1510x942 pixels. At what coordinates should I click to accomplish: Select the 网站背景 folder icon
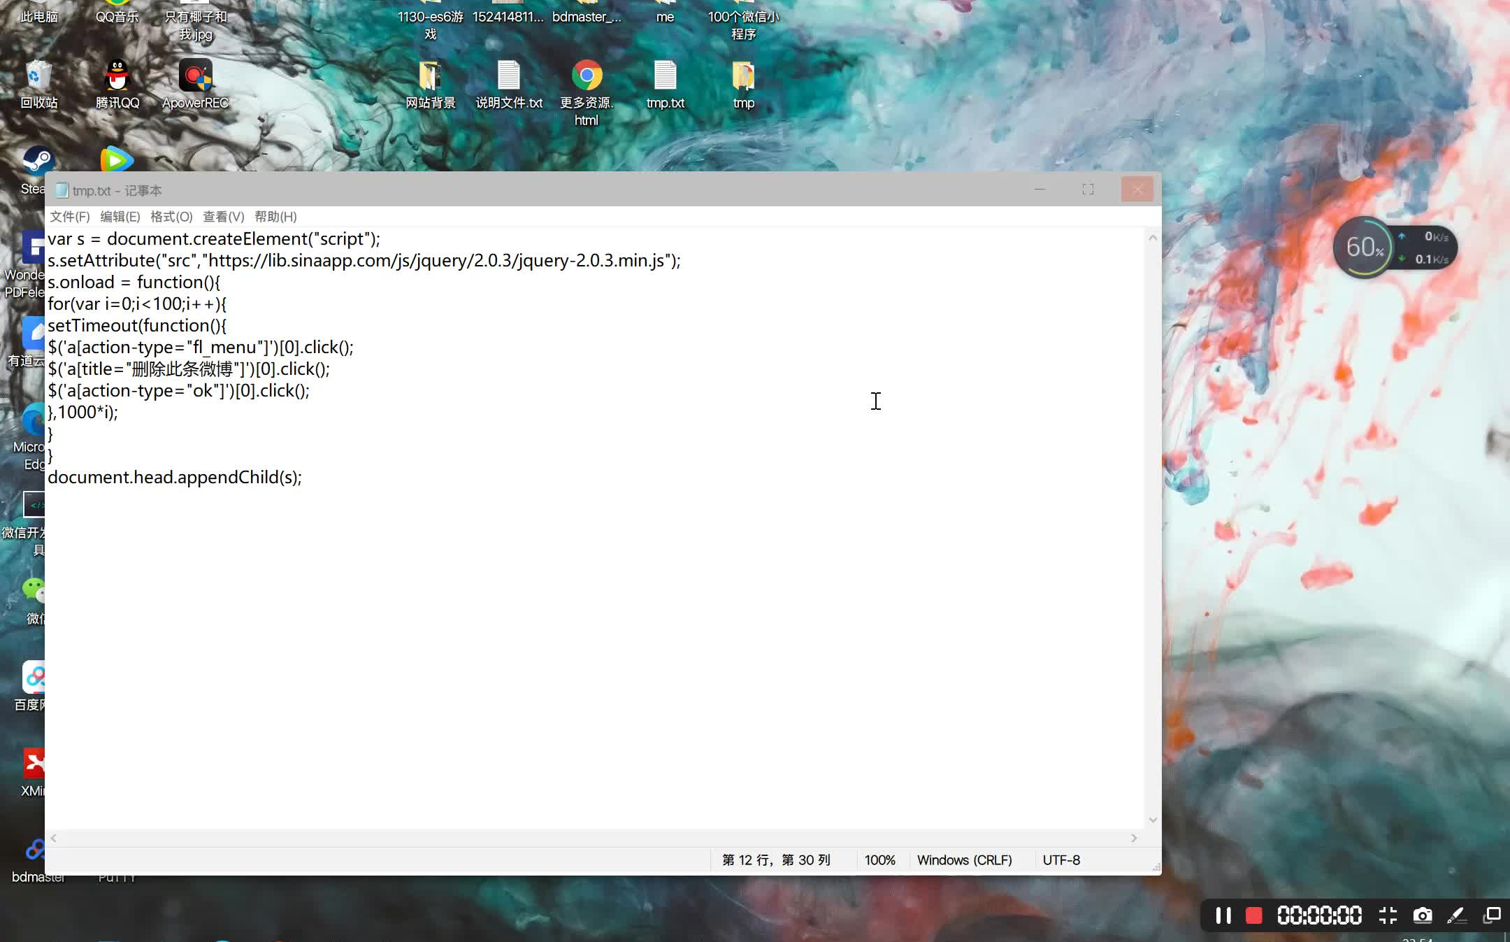click(x=431, y=85)
